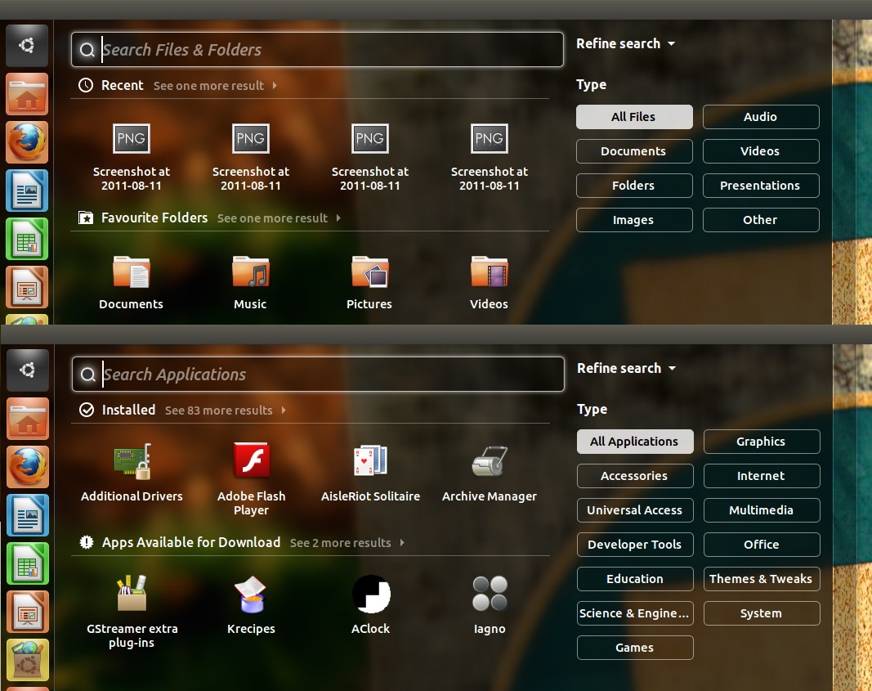Launch Firefox from the Files lens launcher
The width and height of the screenshot is (872, 691).
click(x=27, y=142)
